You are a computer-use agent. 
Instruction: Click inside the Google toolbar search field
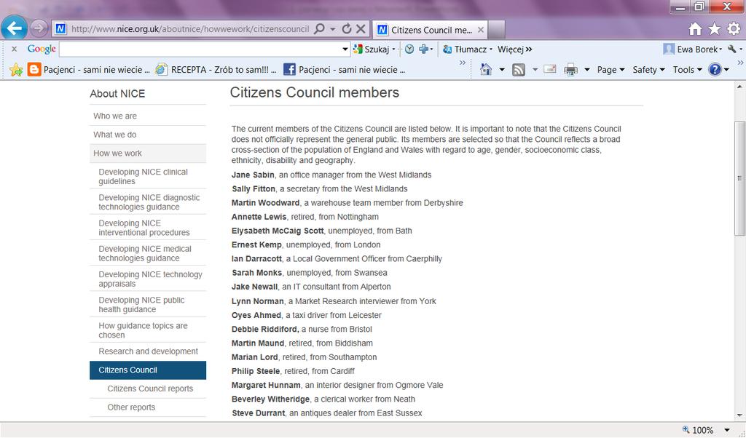coord(200,49)
